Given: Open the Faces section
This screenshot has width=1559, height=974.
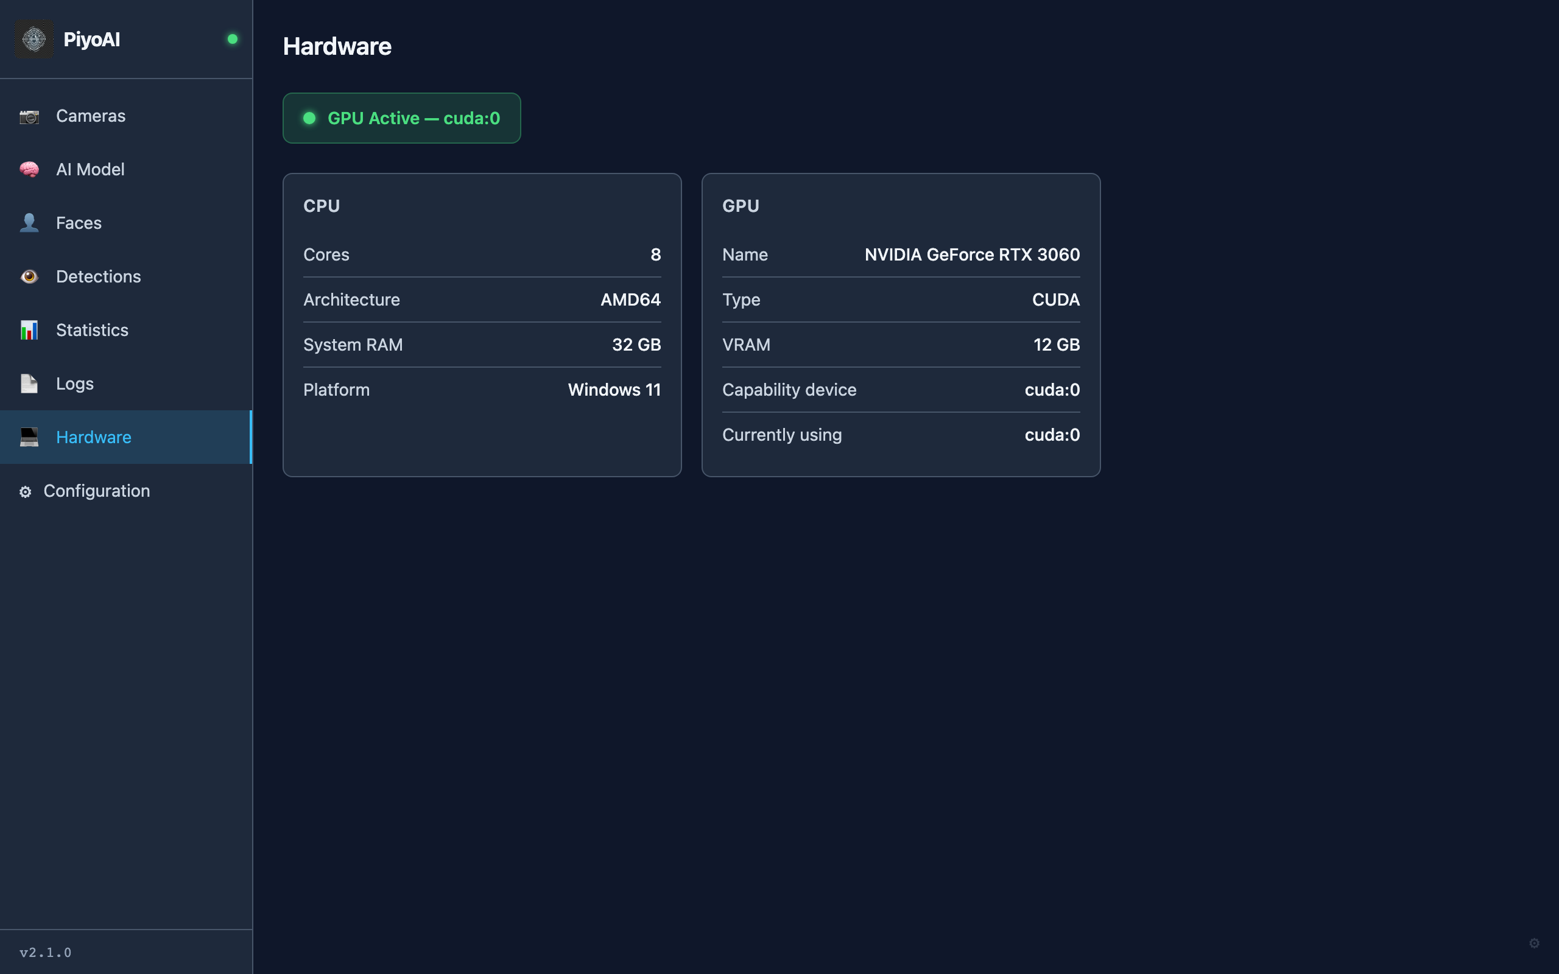Looking at the screenshot, I should [x=126, y=223].
